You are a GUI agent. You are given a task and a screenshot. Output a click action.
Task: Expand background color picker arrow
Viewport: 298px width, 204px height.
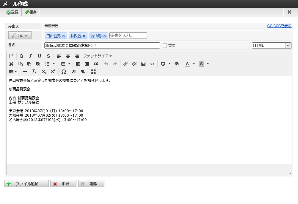tap(208, 64)
